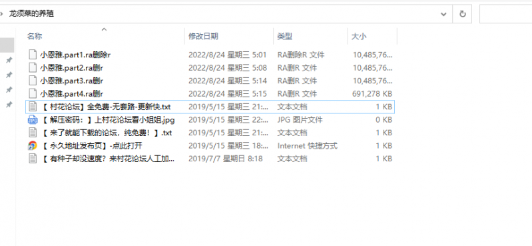The height and width of the screenshot is (246, 532).
Task: Click the sort arrow above 名称 column
Action: click(x=104, y=29)
